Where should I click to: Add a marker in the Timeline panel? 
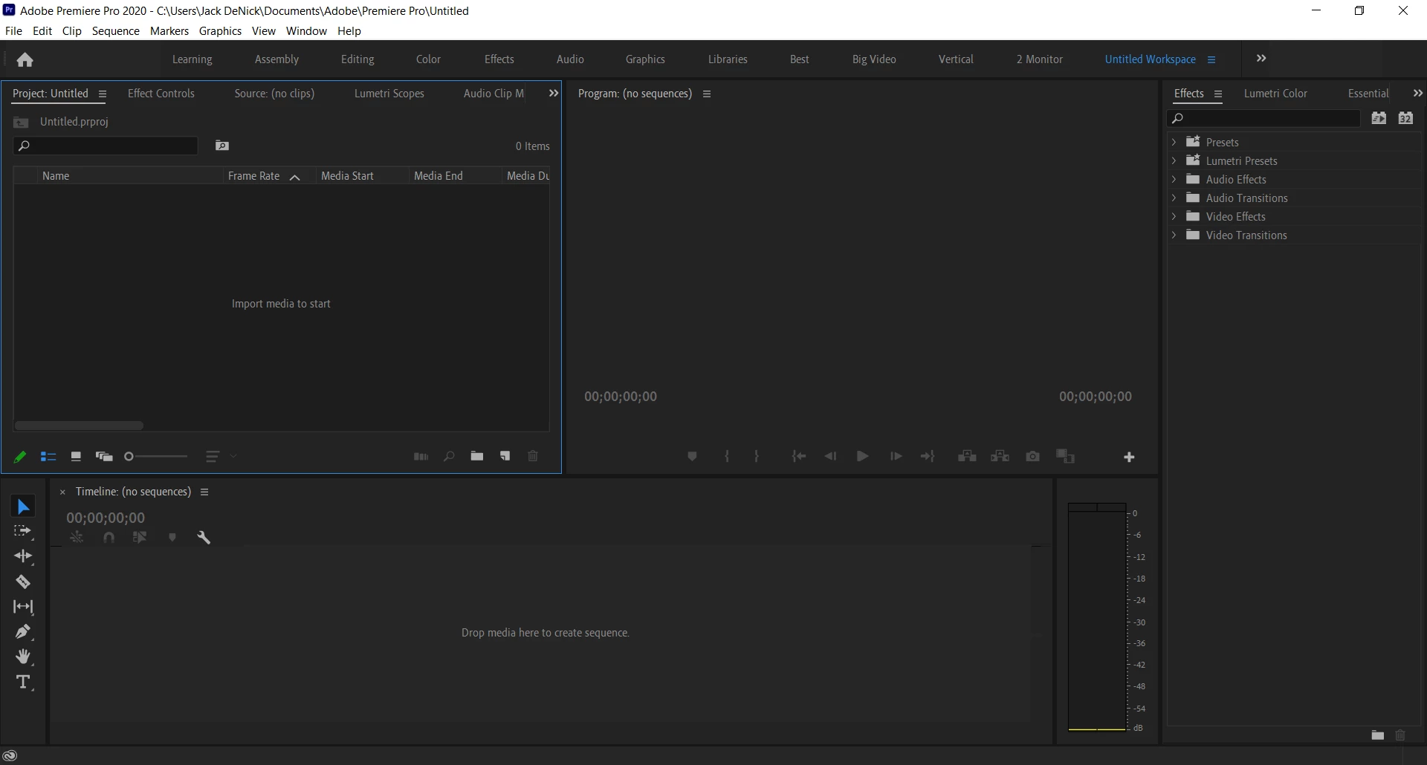pyautogui.click(x=172, y=537)
